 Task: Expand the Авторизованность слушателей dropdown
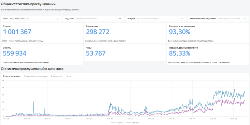tap(232, 19)
